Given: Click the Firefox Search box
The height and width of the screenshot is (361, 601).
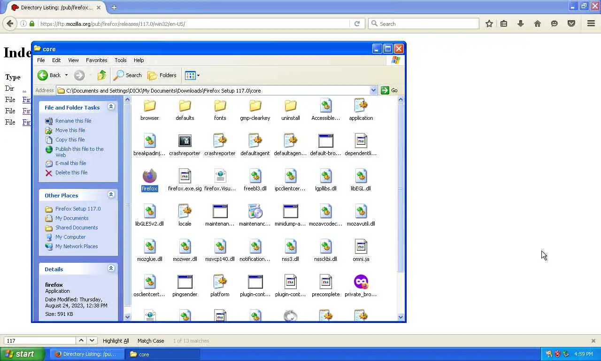Looking at the screenshot, I should [424, 24].
